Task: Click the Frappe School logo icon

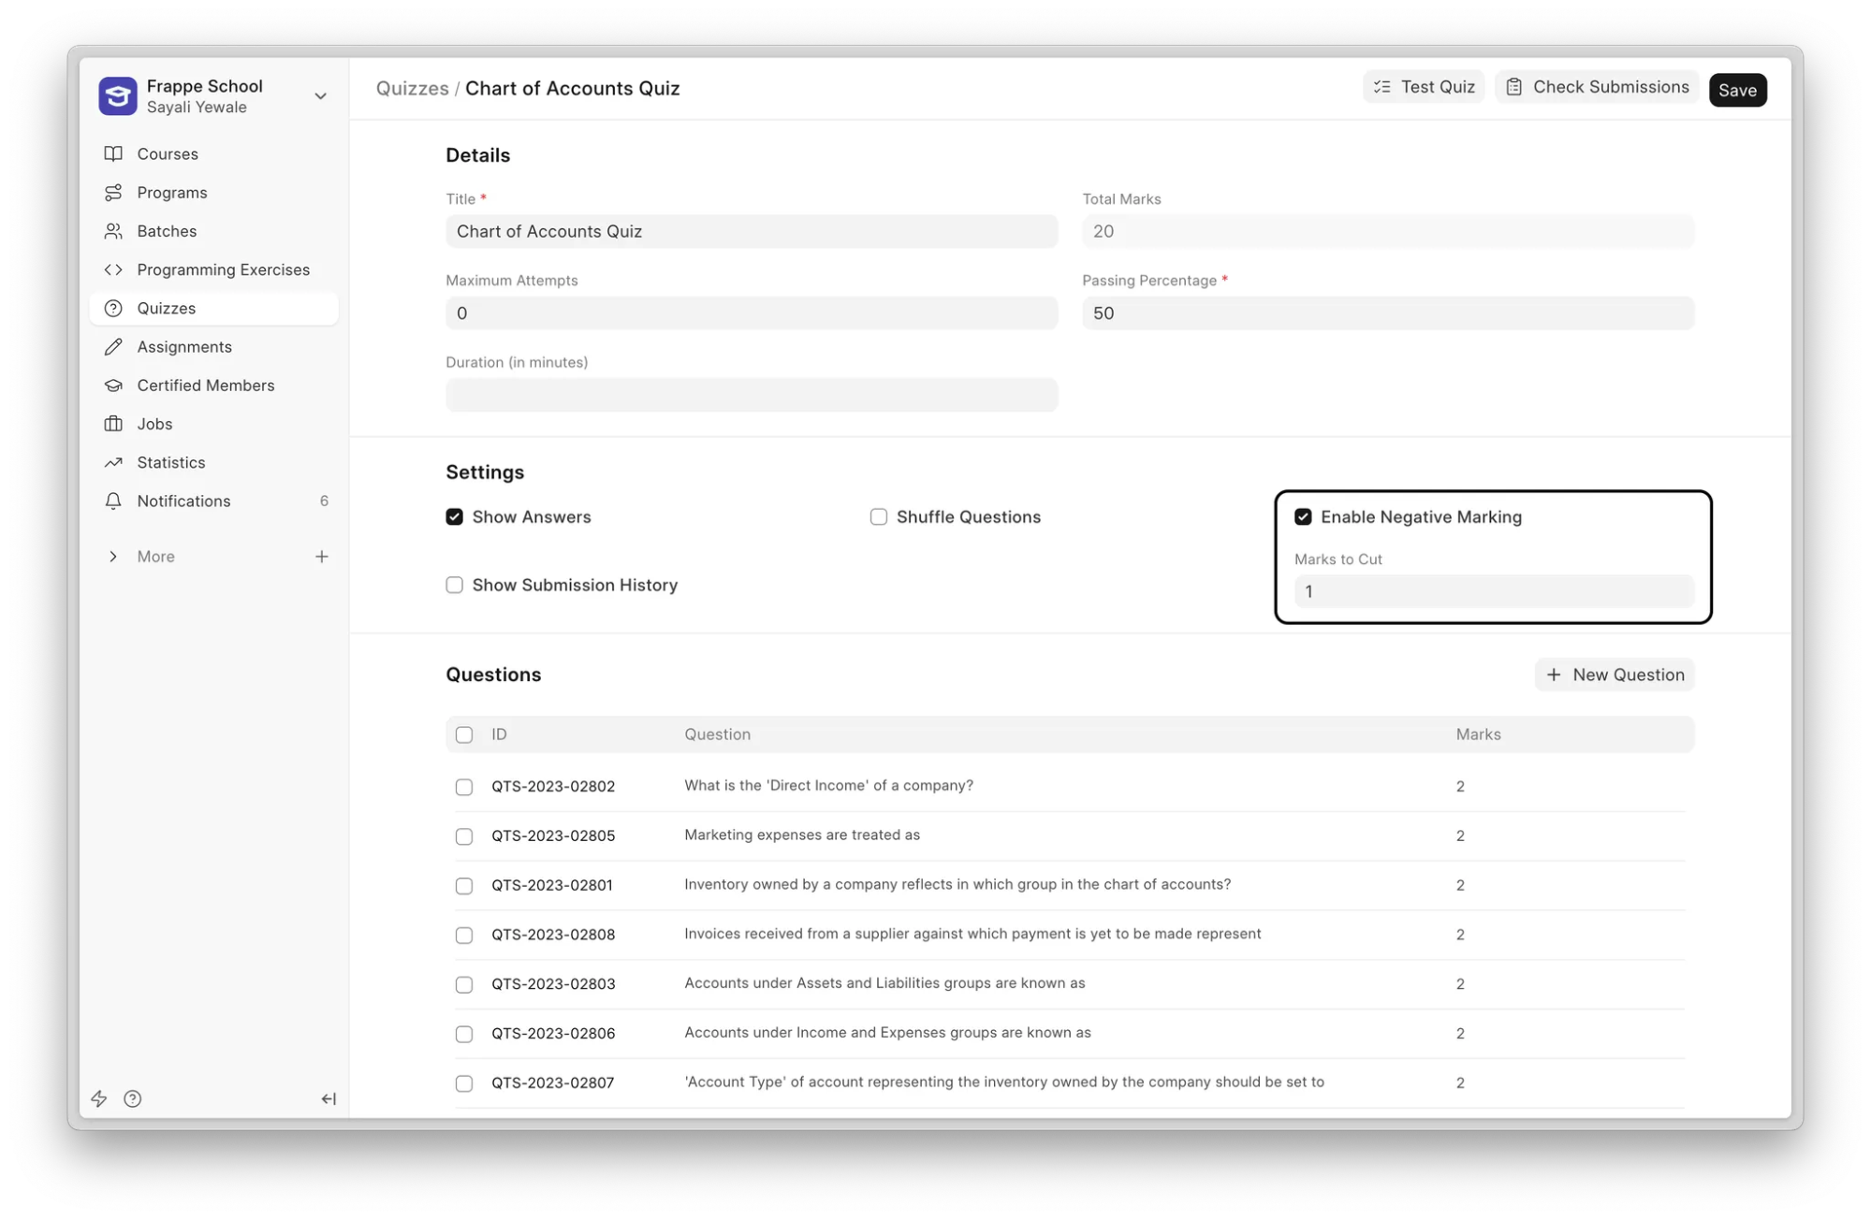Action: coord(118,96)
